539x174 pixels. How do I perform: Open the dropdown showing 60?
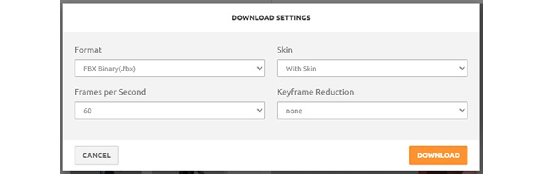tap(164, 111)
